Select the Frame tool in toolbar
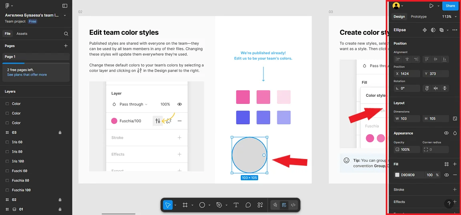Screen dimensions: 461x215 coord(185,205)
